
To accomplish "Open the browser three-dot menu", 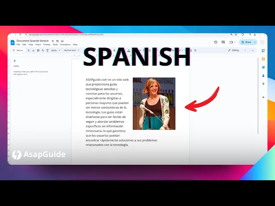I will (x=265, y=34).
